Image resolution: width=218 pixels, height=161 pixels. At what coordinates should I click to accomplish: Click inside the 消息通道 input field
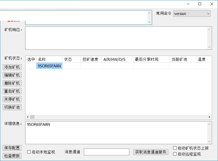tap(107, 152)
